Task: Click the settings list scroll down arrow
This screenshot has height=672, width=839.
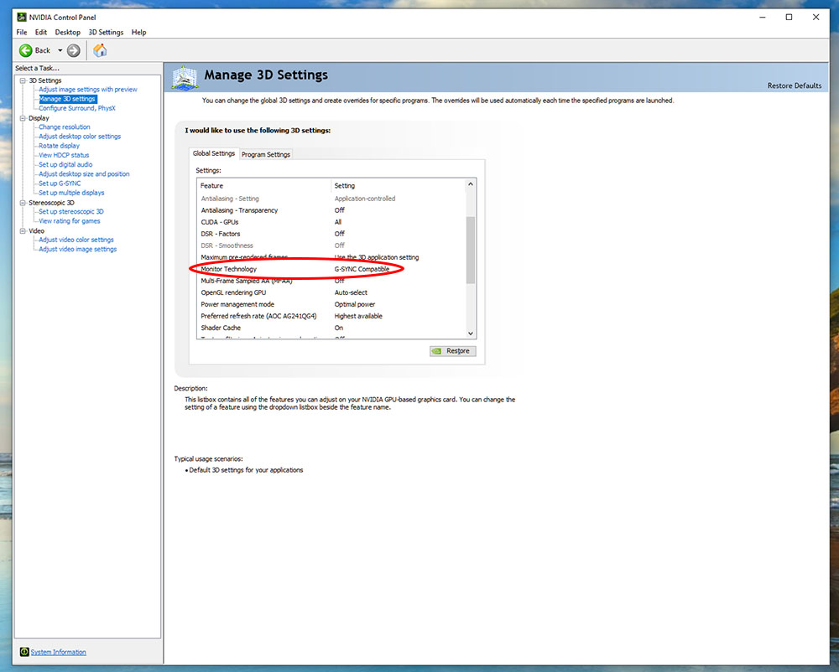Action: pyautogui.click(x=471, y=333)
